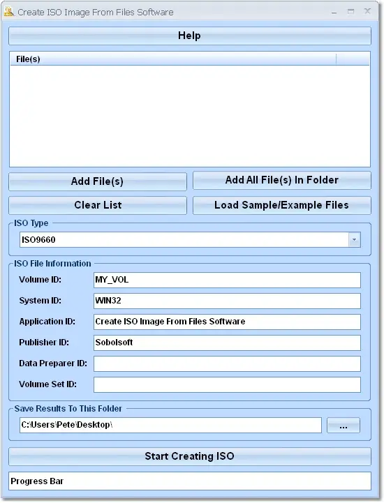Image resolution: width=384 pixels, height=503 pixels.
Task: Start Creating ISO
Action: 189,456
